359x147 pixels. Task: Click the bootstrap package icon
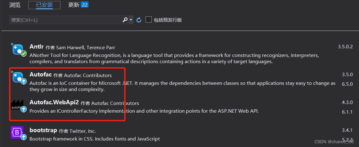[19, 133]
